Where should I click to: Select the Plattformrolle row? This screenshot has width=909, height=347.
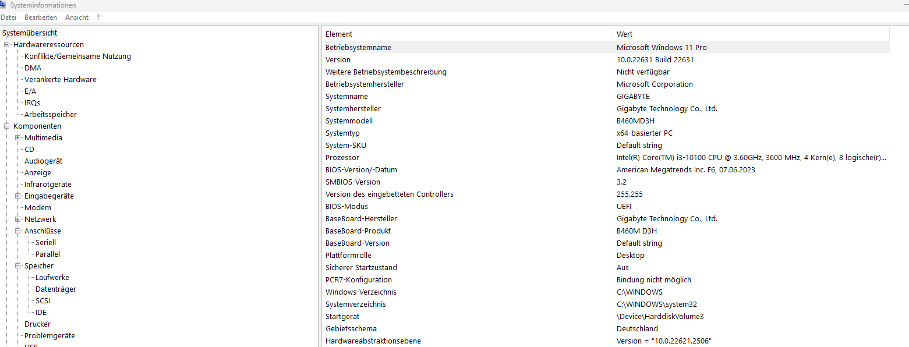(x=606, y=256)
